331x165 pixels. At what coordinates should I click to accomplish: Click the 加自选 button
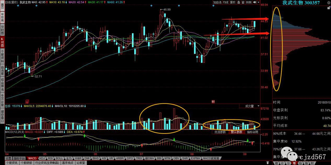pyautogui.click(x=217, y=2)
